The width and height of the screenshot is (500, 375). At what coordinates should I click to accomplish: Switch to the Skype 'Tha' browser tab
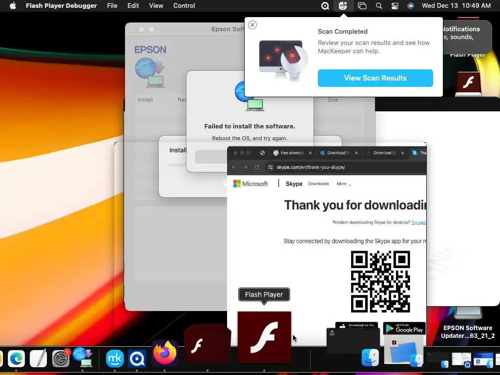[419, 153]
